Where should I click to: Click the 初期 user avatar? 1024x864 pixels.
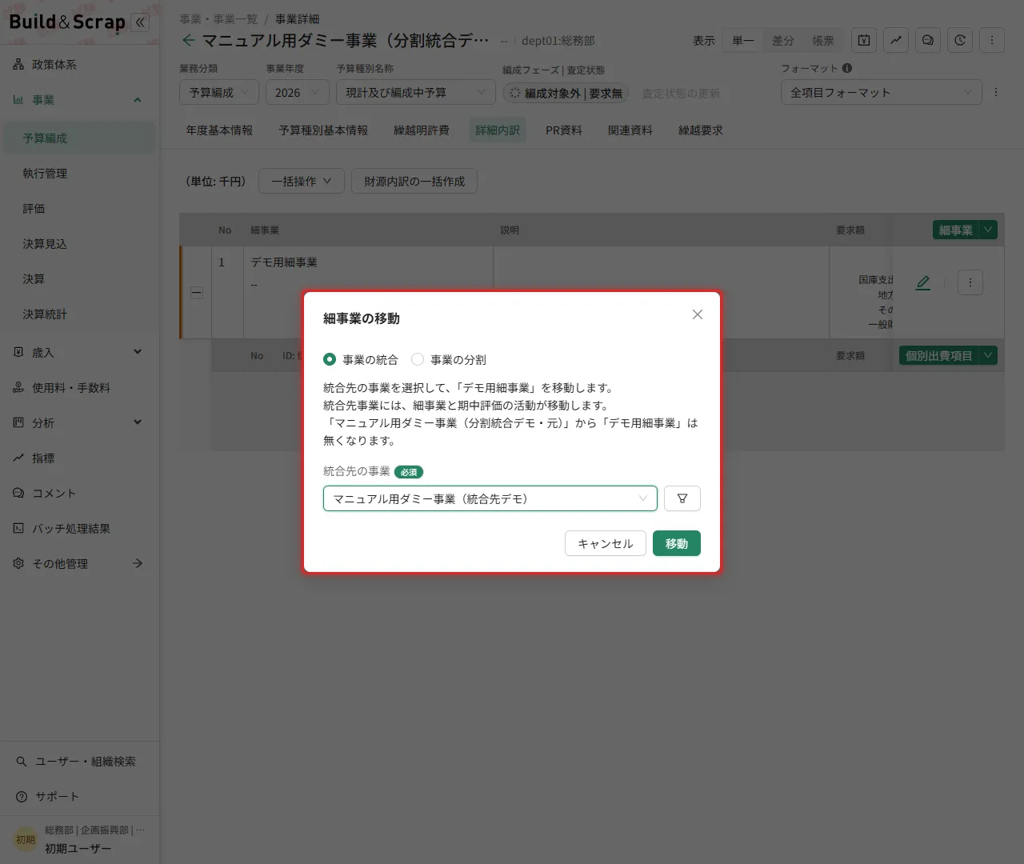[x=26, y=839]
